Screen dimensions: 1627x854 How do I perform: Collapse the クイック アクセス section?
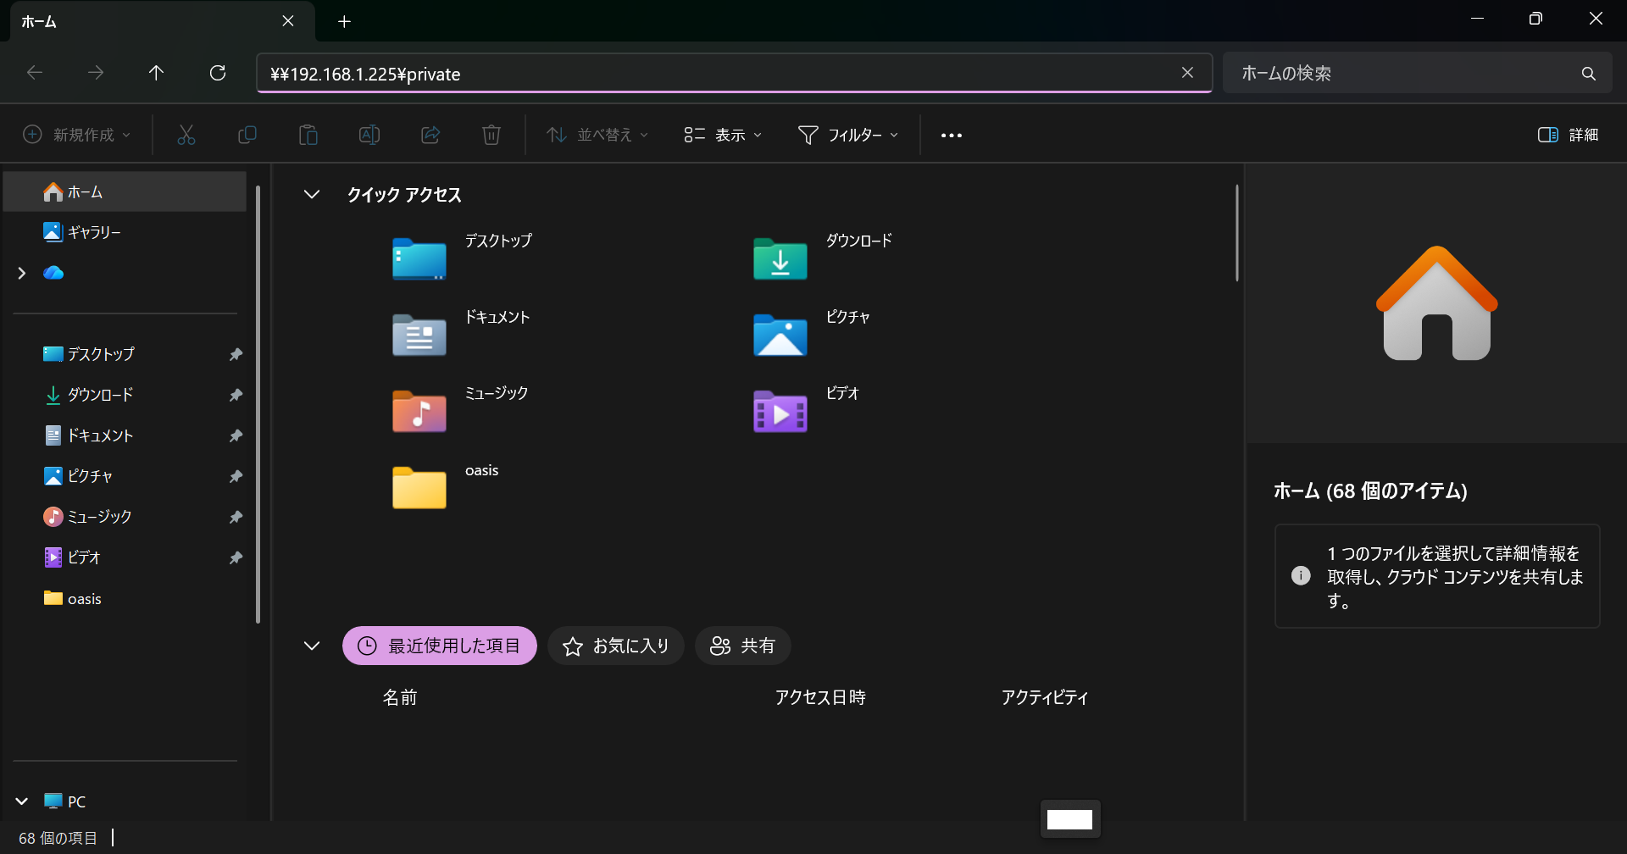(x=312, y=194)
